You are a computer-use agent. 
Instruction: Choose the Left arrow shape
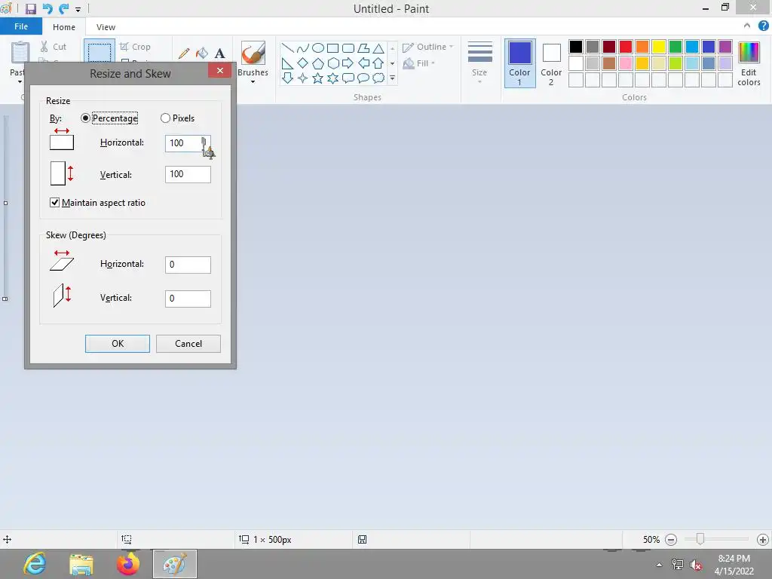(363, 63)
